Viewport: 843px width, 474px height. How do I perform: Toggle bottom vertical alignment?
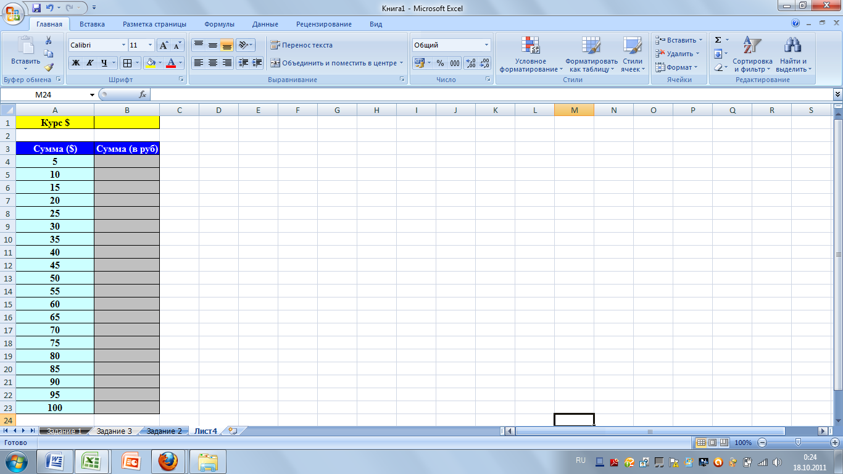tap(226, 45)
